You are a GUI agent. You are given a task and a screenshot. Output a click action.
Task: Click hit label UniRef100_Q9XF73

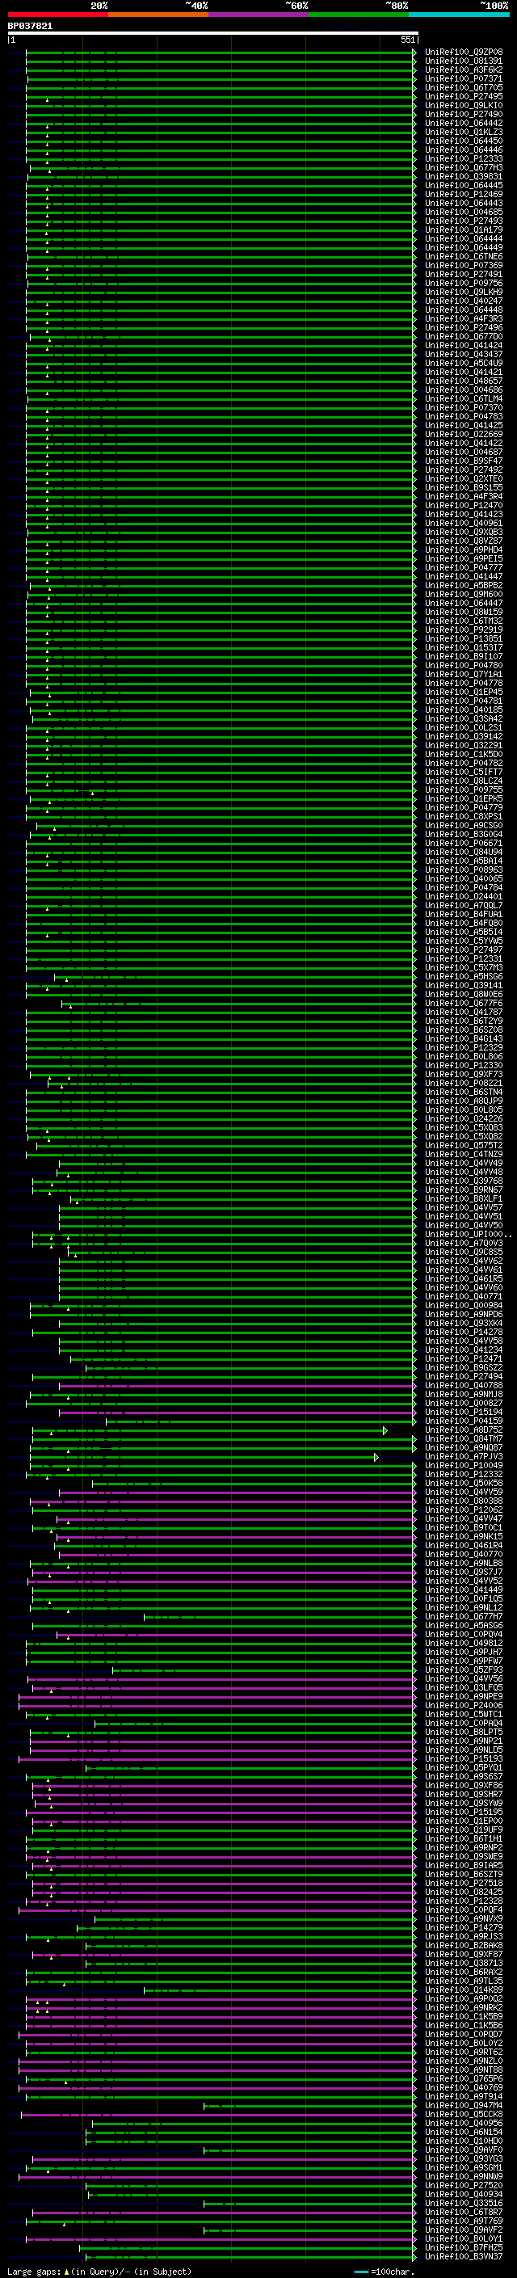pyautogui.click(x=464, y=1075)
